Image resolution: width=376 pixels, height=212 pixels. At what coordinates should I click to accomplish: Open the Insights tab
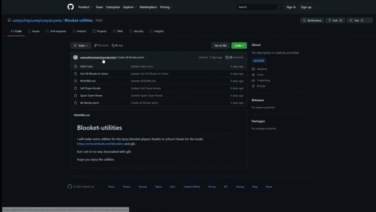pyautogui.click(x=157, y=31)
